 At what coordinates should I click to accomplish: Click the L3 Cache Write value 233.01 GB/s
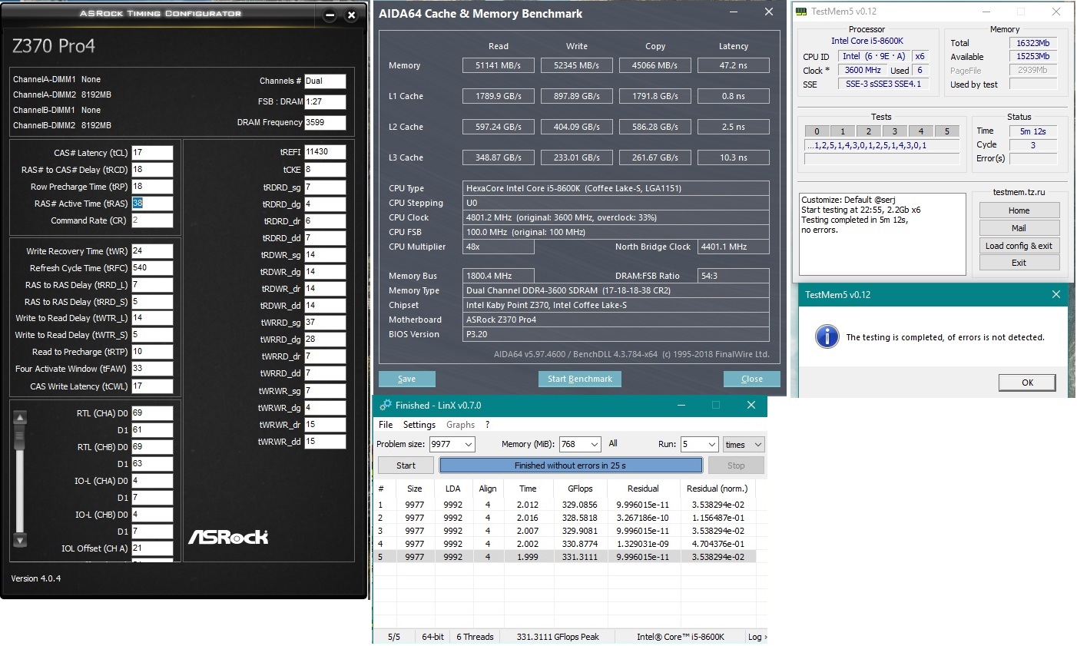(576, 157)
